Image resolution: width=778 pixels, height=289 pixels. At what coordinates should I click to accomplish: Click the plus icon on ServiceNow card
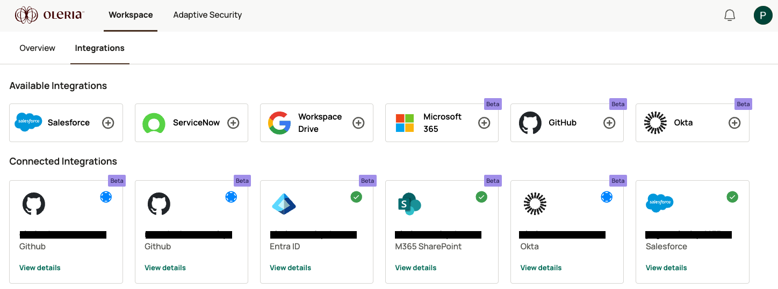[x=233, y=123]
